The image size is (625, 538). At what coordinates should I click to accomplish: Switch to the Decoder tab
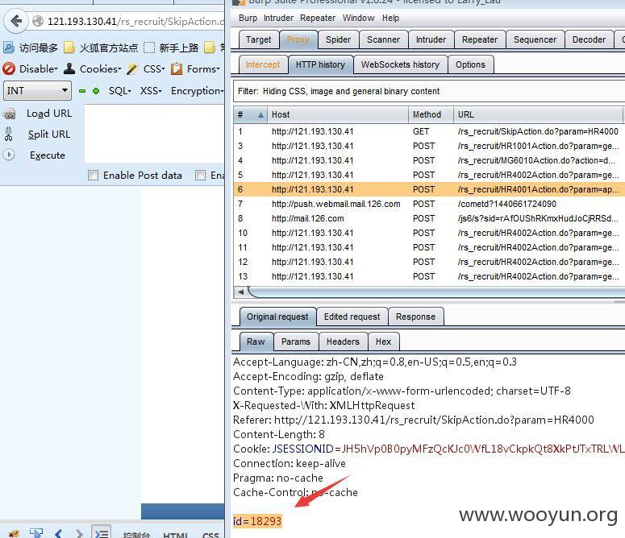pyautogui.click(x=589, y=39)
